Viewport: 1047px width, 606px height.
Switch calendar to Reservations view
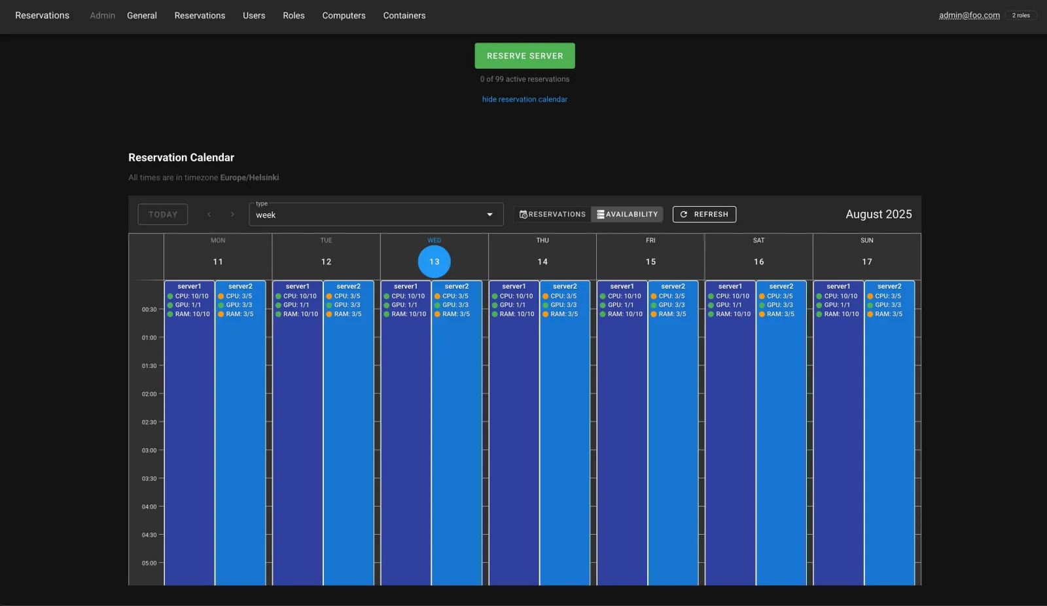(553, 215)
